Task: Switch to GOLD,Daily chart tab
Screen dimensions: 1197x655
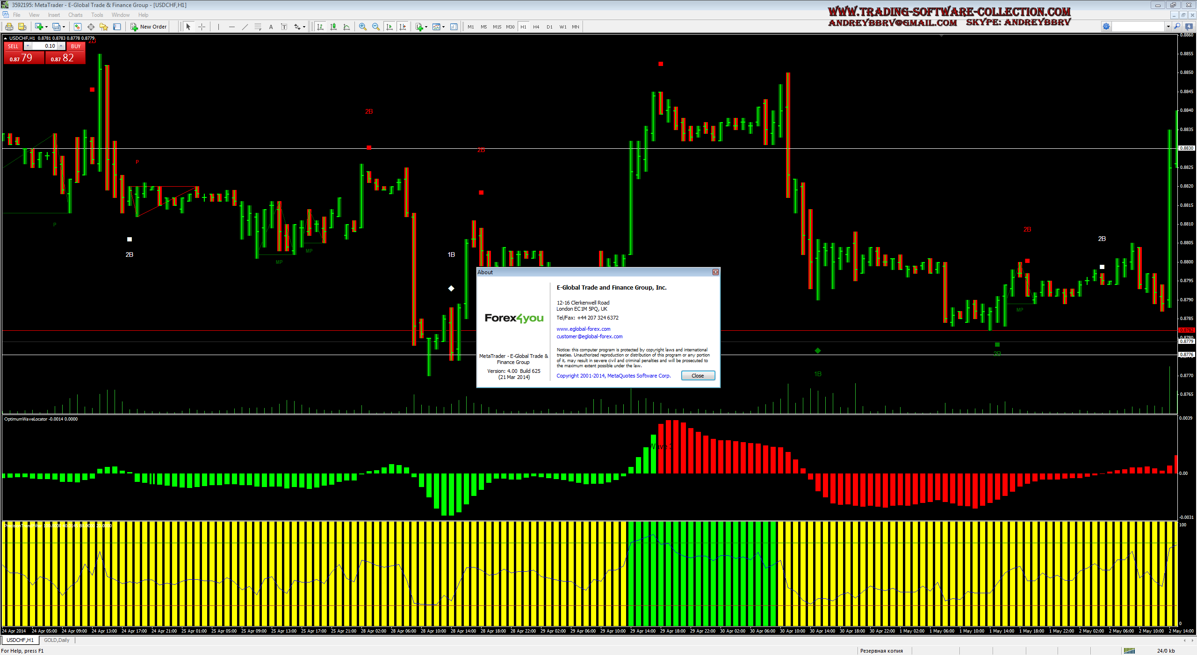Action: 57,640
